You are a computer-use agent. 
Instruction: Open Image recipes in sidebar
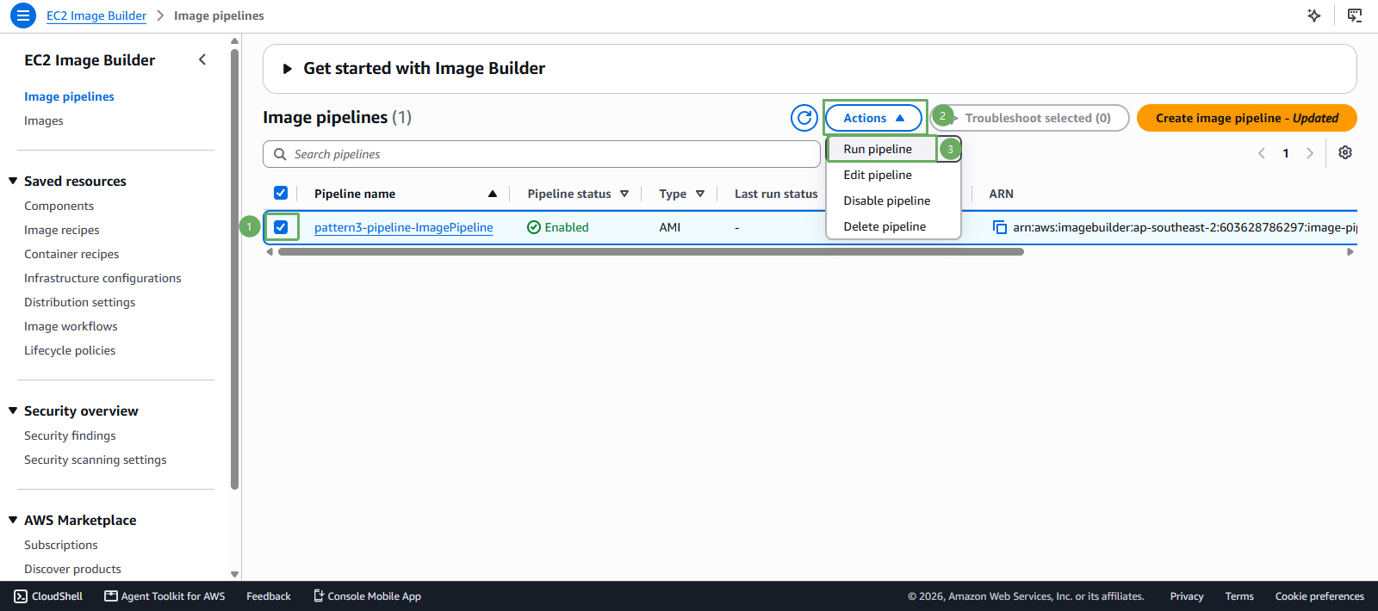coord(62,230)
